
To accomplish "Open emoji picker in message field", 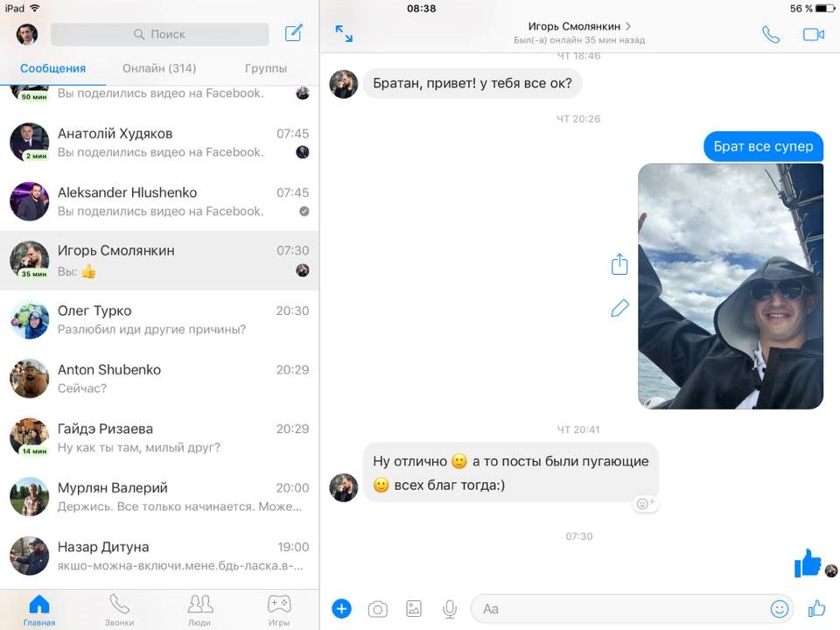I will [x=779, y=609].
